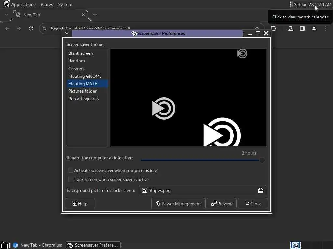
Task: Select the Random screensaver theme
Action: click(87, 61)
